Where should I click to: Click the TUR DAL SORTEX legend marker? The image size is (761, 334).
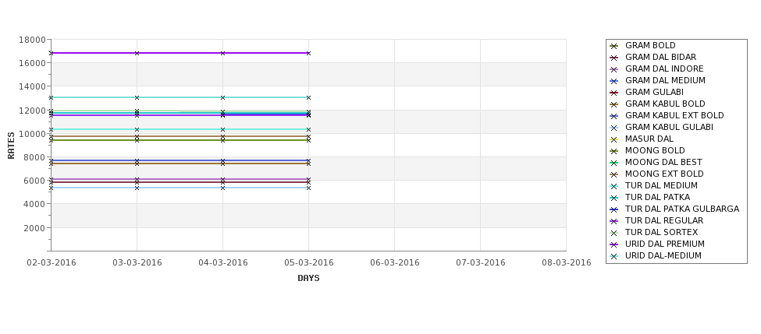click(614, 233)
